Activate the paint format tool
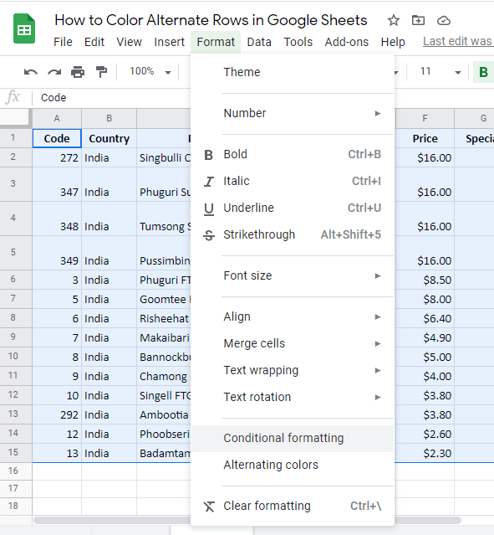 pos(101,72)
